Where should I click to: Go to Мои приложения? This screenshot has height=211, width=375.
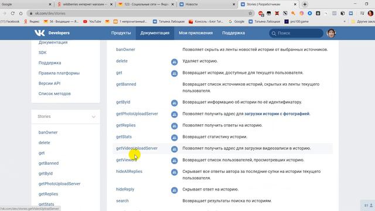196,33
